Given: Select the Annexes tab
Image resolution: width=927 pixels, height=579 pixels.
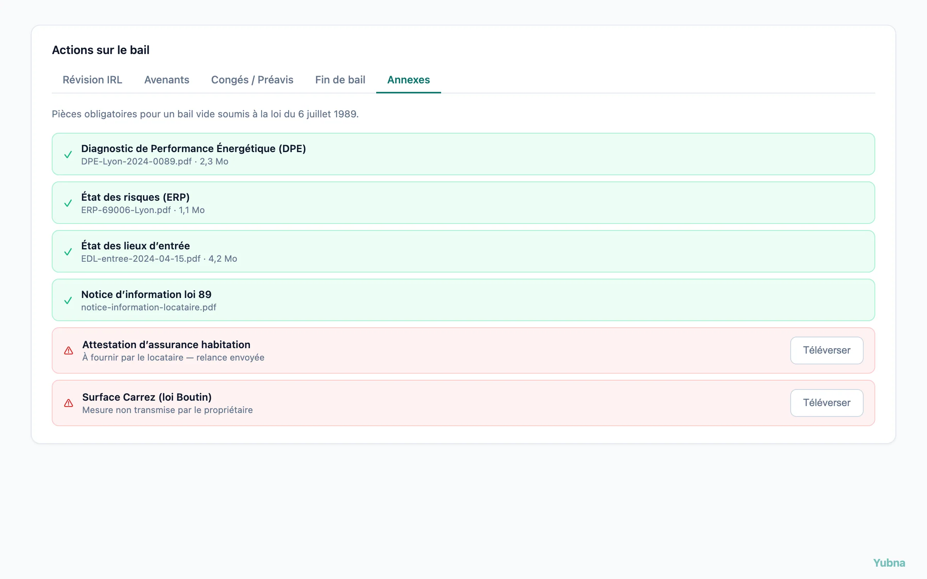Looking at the screenshot, I should click(x=409, y=80).
